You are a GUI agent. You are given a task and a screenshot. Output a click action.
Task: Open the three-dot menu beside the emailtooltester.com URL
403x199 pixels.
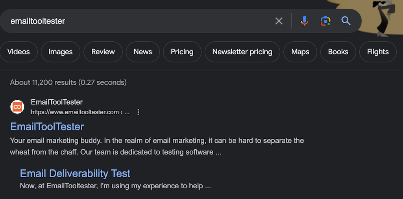pyautogui.click(x=138, y=112)
